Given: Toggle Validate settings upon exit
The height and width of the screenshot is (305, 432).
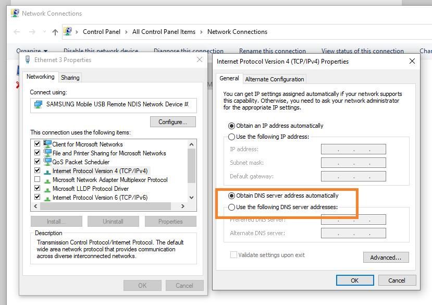Looking at the screenshot, I should [233, 255].
